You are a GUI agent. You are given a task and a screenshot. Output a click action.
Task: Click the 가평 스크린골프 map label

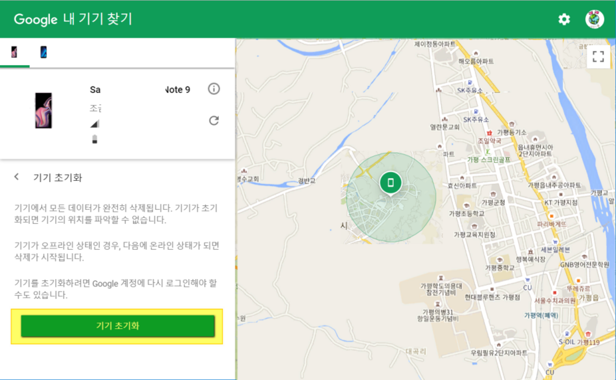[488, 159]
